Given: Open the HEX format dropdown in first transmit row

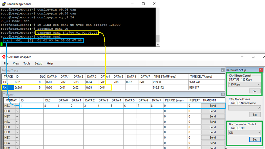Looking at the screenshot, I should click(x=17, y=106).
